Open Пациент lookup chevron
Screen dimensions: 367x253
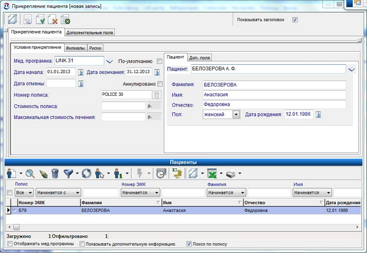click(352, 69)
